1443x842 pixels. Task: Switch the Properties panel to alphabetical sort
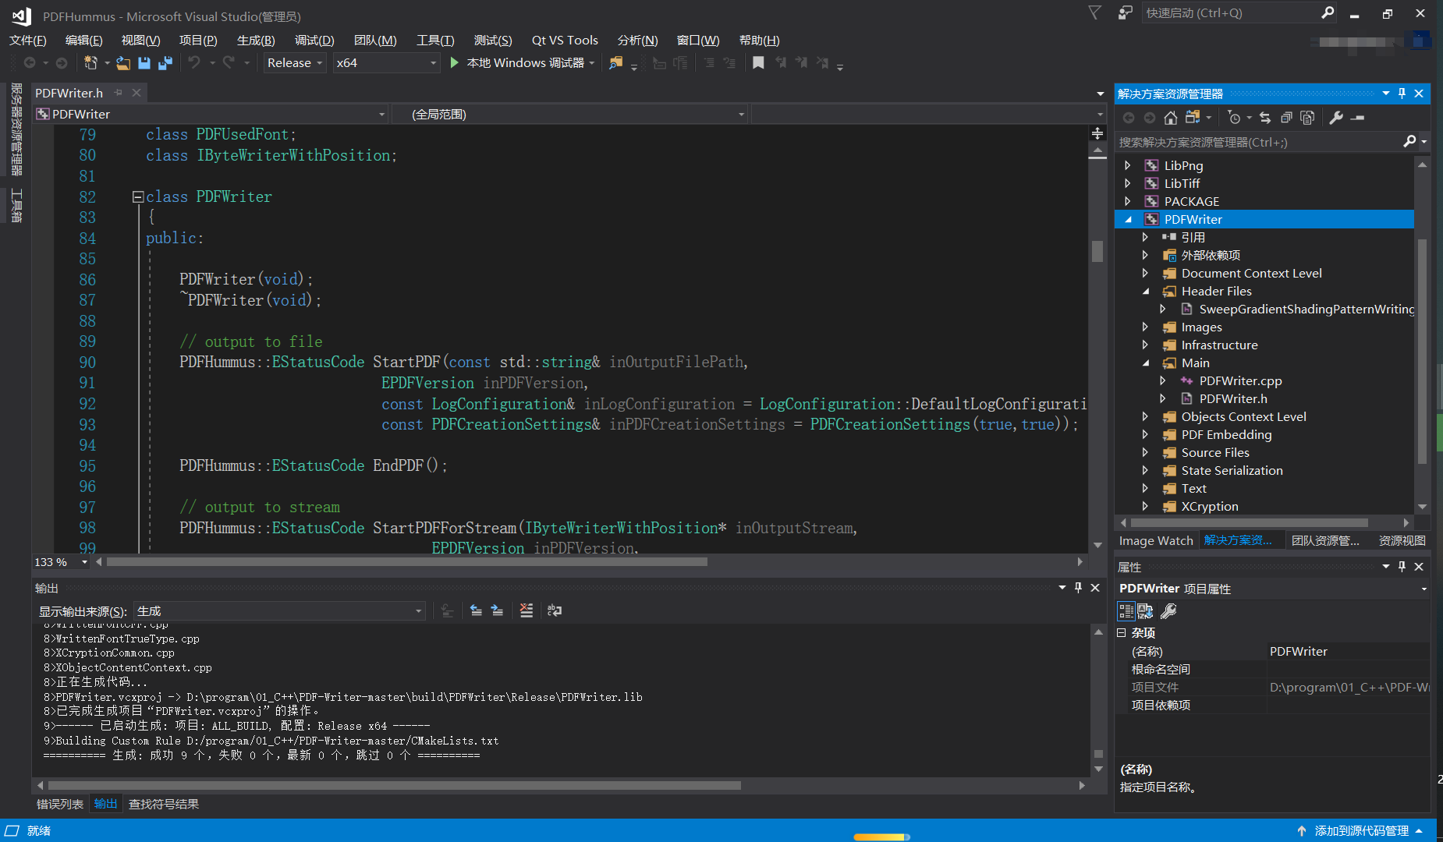(x=1145, y=611)
